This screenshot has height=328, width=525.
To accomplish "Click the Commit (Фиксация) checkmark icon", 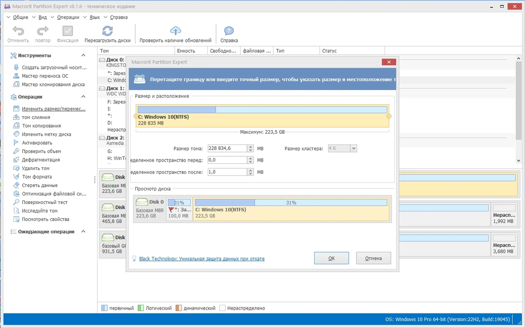I will pyautogui.click(x=67, y=31).
